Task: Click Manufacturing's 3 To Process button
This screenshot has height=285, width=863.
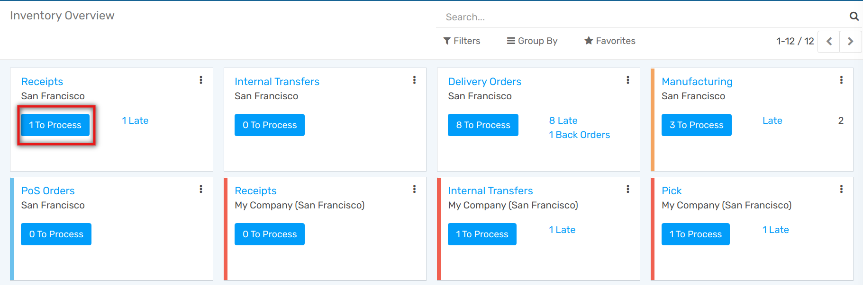Action: tap(696, 125)
